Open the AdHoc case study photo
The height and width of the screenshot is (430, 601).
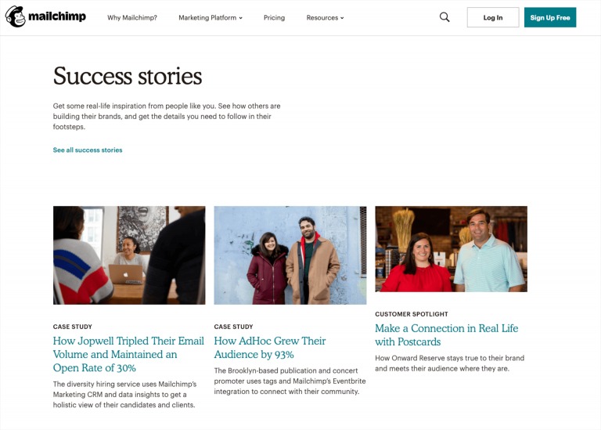click(x=290, y=255)
